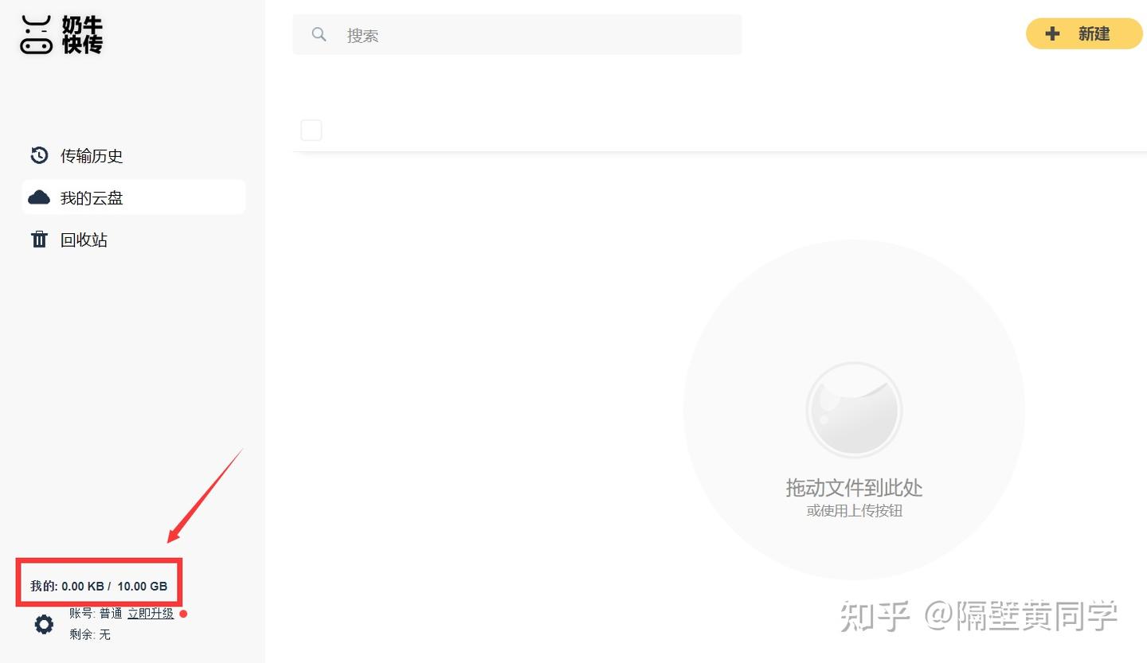Click the 回收站 trash icon
This screenshot has height=663, width=1147.
(39, 240)
